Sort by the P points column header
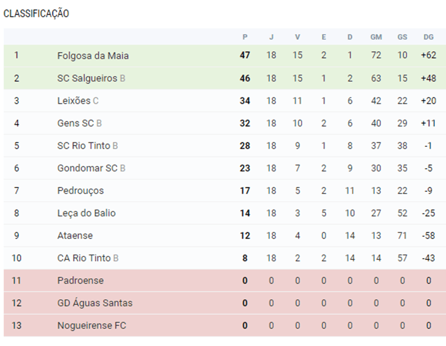The width and height of the screenshot is (446, 346). (245, 37)
